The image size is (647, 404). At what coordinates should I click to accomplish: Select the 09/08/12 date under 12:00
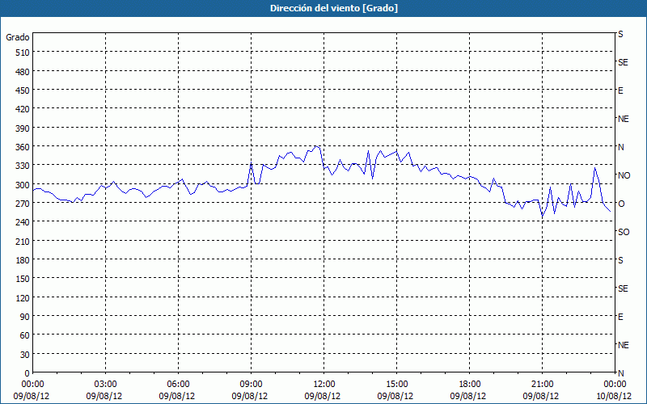pyautogui.click(x=323, y=396)
